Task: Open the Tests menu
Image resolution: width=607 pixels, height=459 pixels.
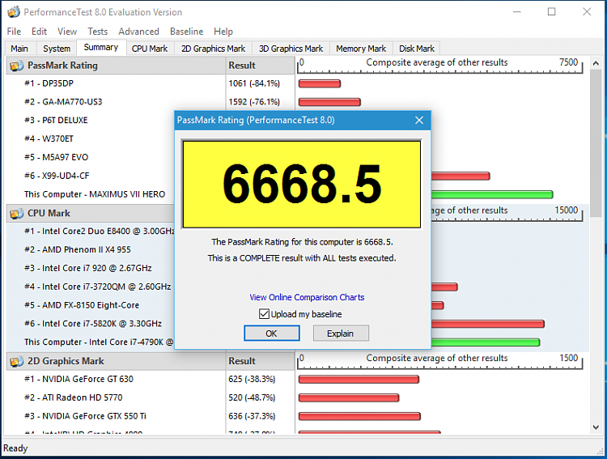Action: tap(98, 32)
